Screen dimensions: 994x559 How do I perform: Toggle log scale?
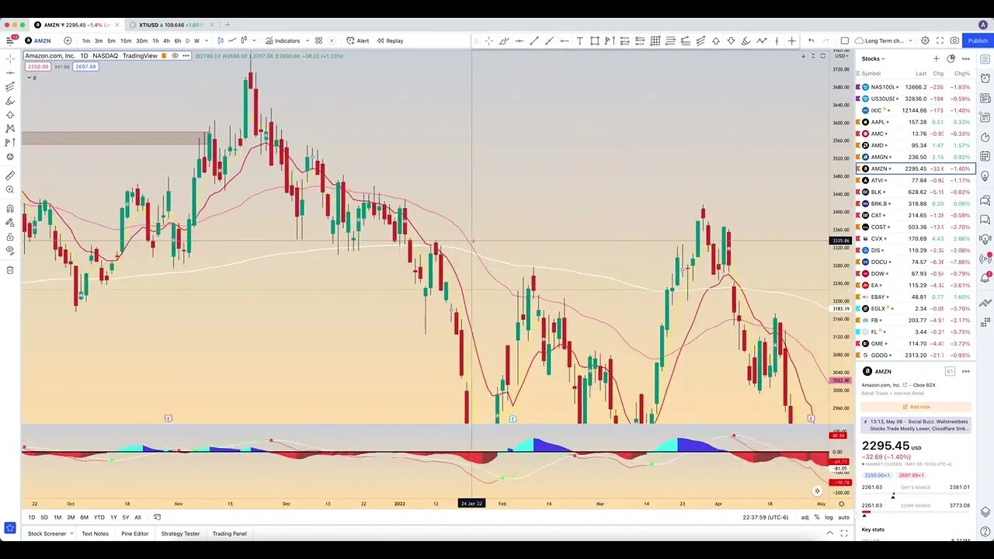coord(829,517)
